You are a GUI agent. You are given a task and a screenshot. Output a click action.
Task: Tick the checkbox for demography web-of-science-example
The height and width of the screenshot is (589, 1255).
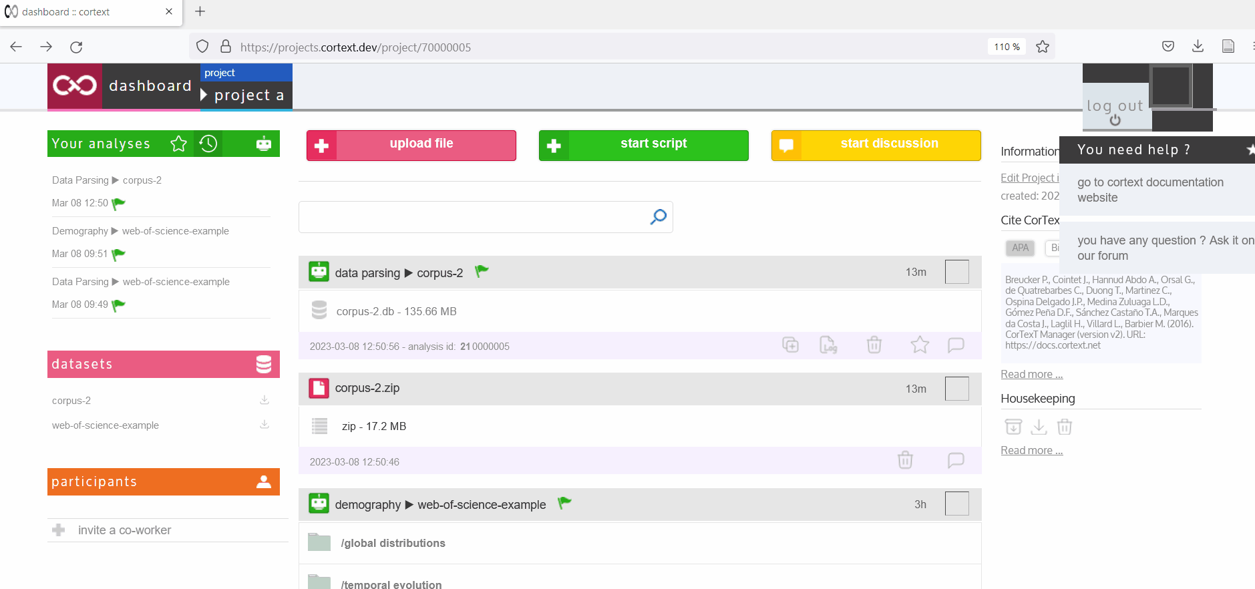point(956,504)
